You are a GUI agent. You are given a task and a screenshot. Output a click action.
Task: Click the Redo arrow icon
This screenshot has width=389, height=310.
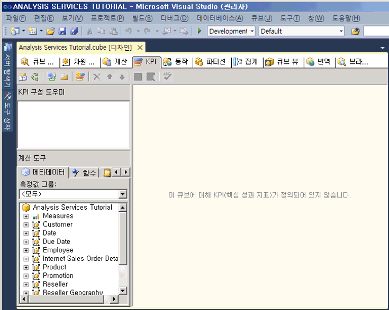point(147,31)
